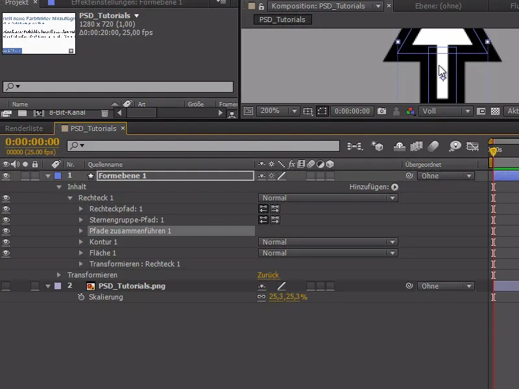Toggle visibility of Kontur 1
519x389 pixels.
(6, 242)
